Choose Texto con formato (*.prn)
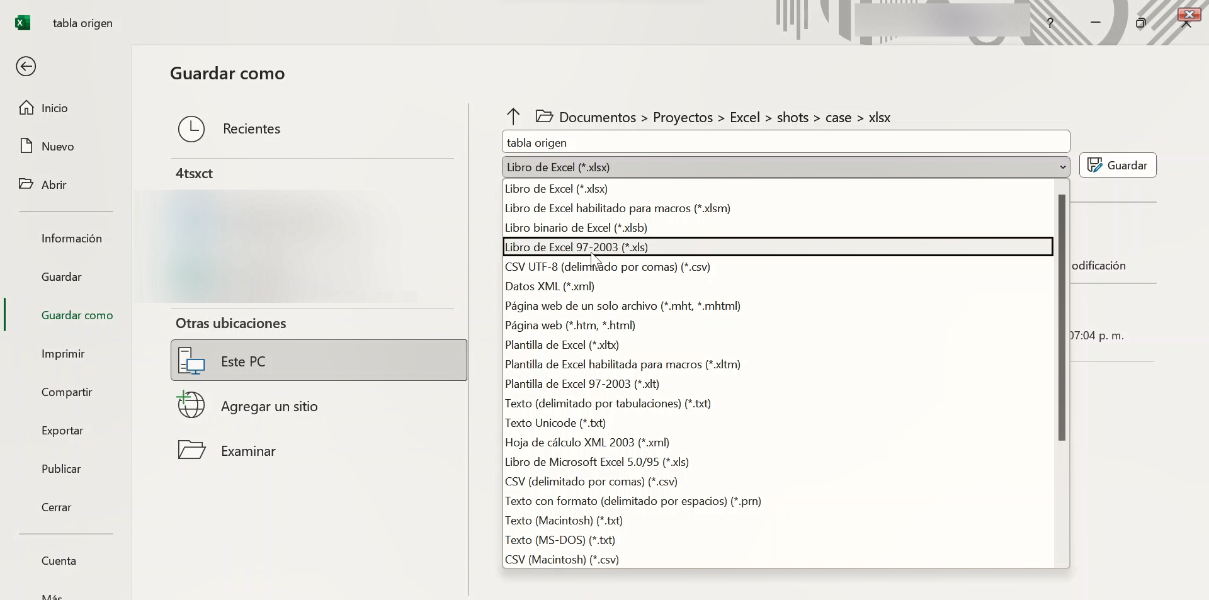The image size is (1209, 600). (x=778, y=501)
